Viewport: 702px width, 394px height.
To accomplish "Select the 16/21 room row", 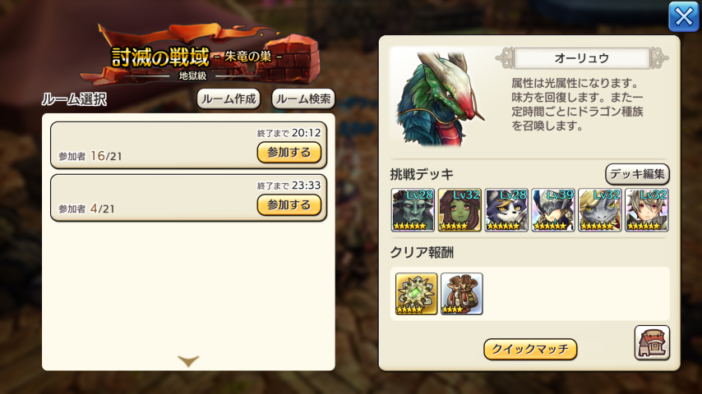I will [188, 145].
